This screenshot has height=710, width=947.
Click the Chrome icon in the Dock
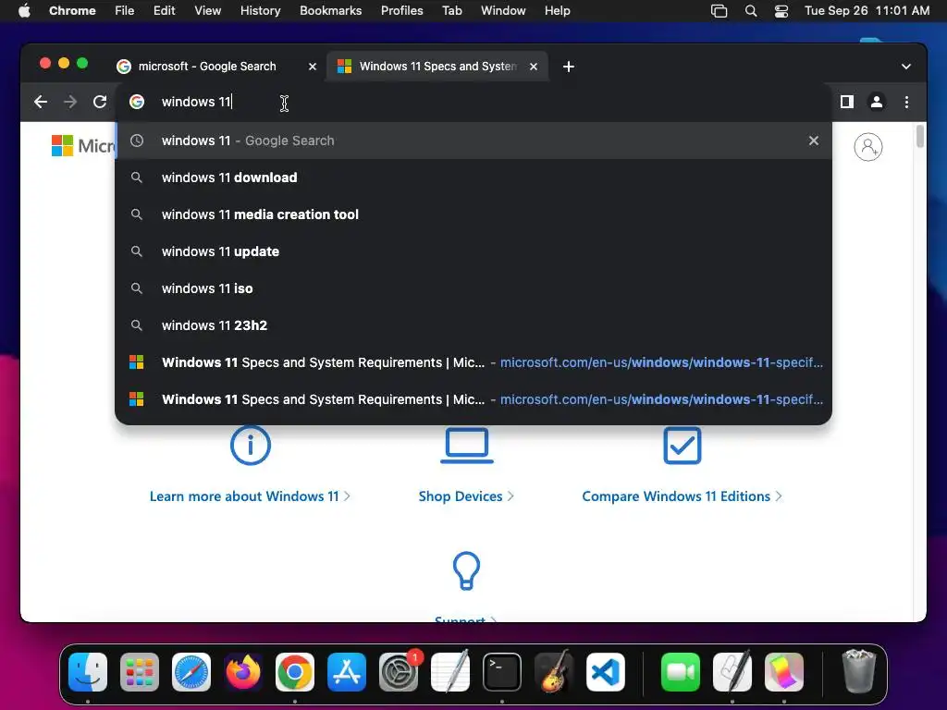295,672
